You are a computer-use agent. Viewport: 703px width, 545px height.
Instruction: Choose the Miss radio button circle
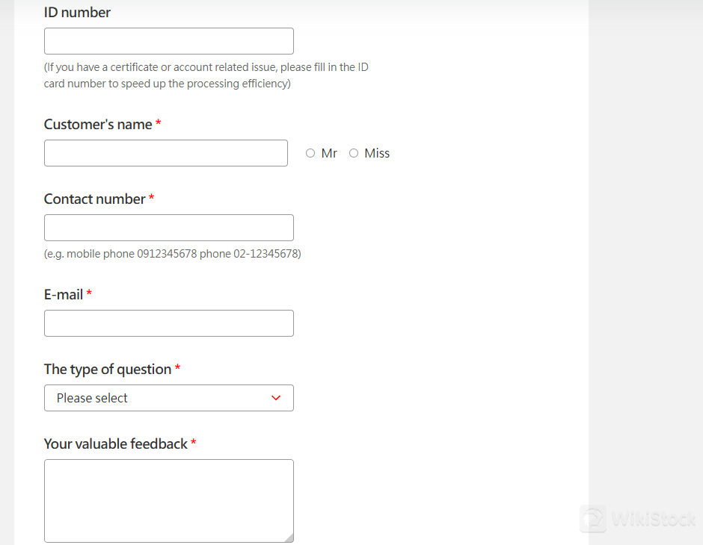(354, 153)
